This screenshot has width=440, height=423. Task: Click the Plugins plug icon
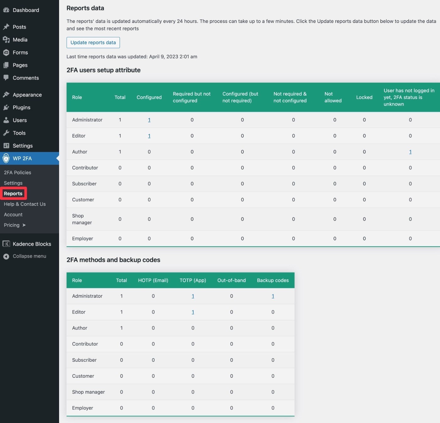(6, 107)
